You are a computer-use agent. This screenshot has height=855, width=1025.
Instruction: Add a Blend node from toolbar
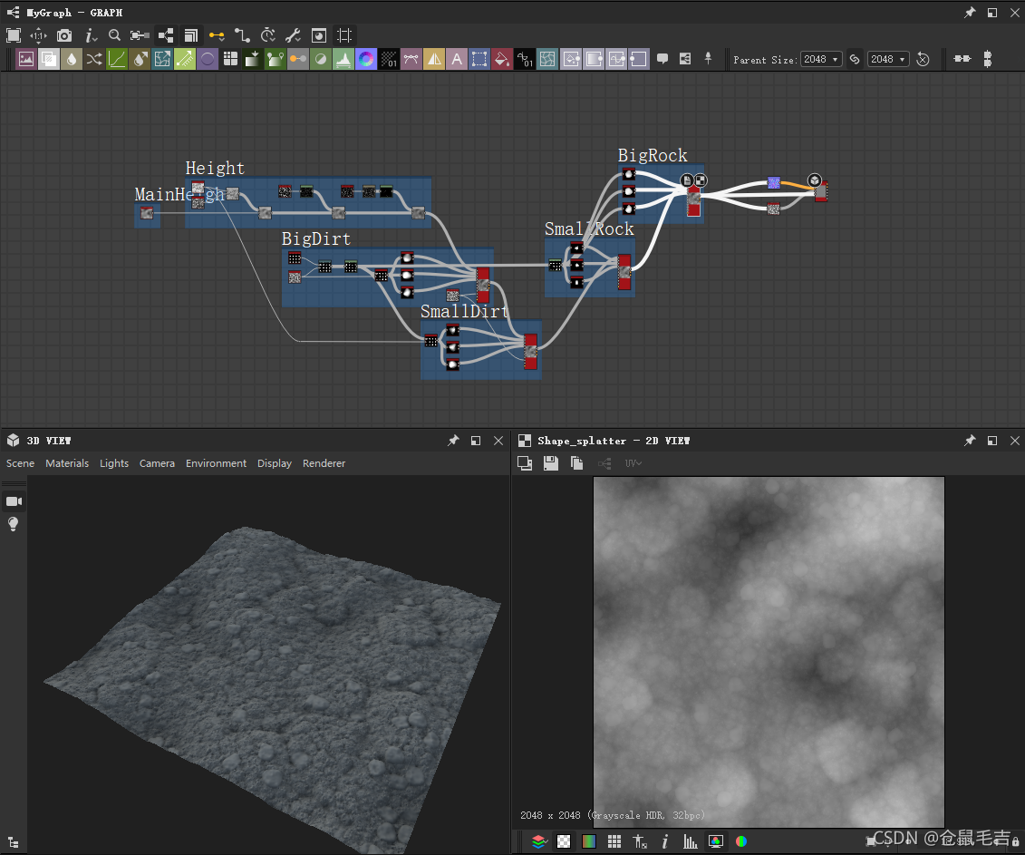click(49, 59)
